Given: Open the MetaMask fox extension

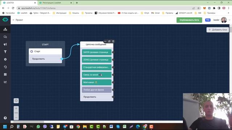Looking at the screenshot, I should tap(204, 8).
